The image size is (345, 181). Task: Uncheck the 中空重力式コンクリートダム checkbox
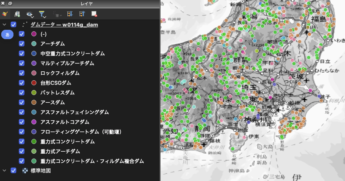point(22,53)
